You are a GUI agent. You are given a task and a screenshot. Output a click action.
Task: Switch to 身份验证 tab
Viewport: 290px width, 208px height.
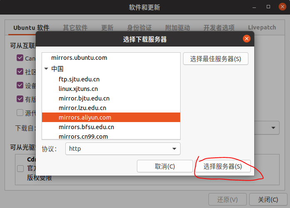coord(139,28)
